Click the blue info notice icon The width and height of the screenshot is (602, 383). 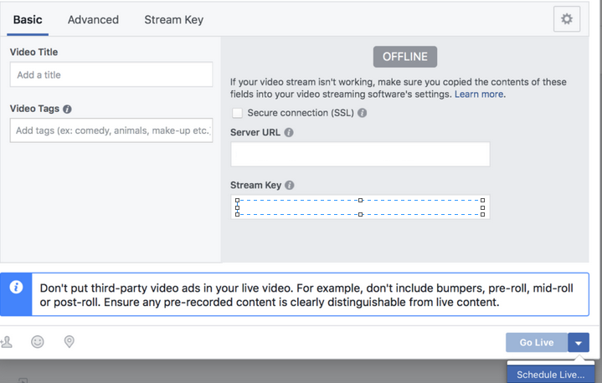click(16, 287)
